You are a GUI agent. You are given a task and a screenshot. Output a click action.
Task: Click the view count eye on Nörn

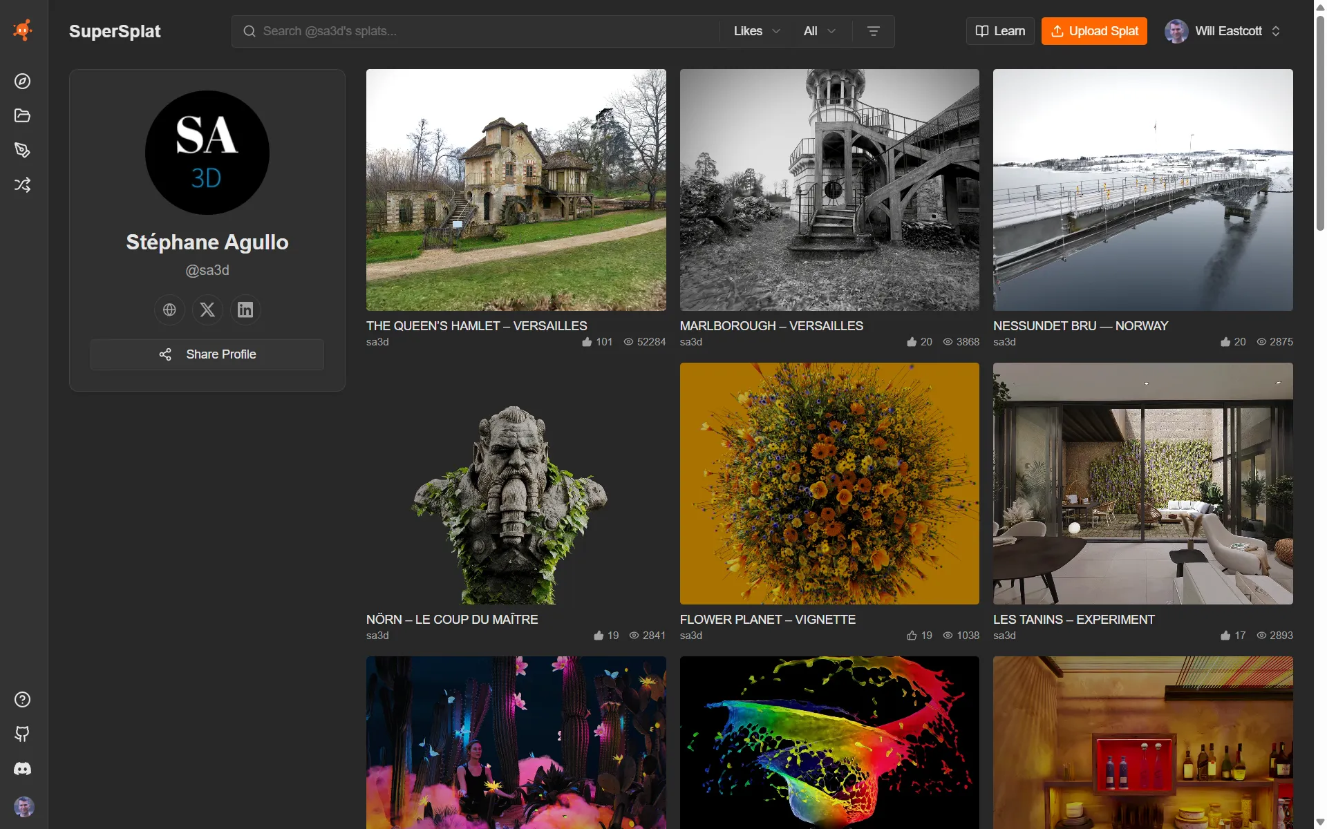pyautogui.click(x=634, y=636)
